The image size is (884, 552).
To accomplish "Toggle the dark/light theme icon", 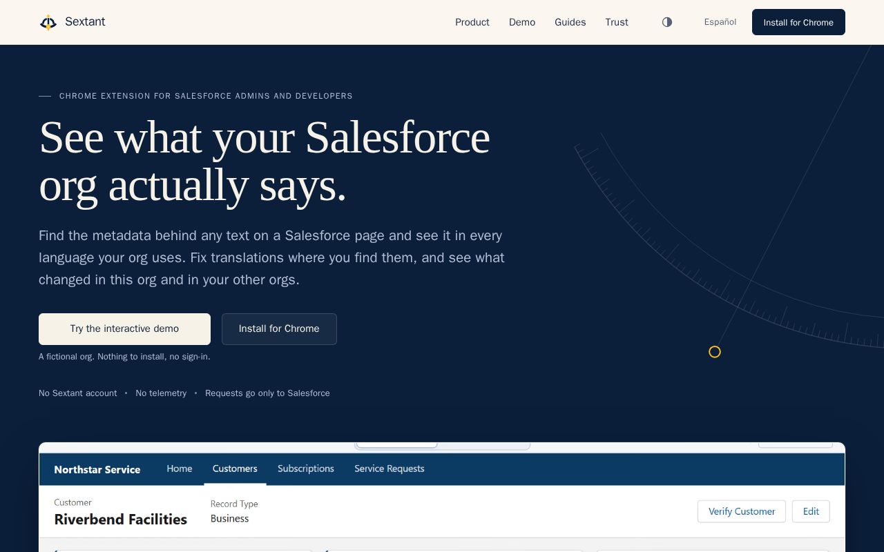I will coord(667,22).
